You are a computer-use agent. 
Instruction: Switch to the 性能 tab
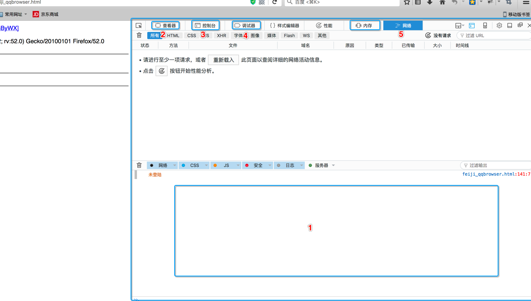[x=324, y=25]
